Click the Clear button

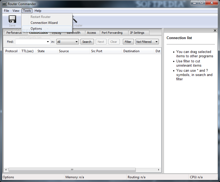114,42
